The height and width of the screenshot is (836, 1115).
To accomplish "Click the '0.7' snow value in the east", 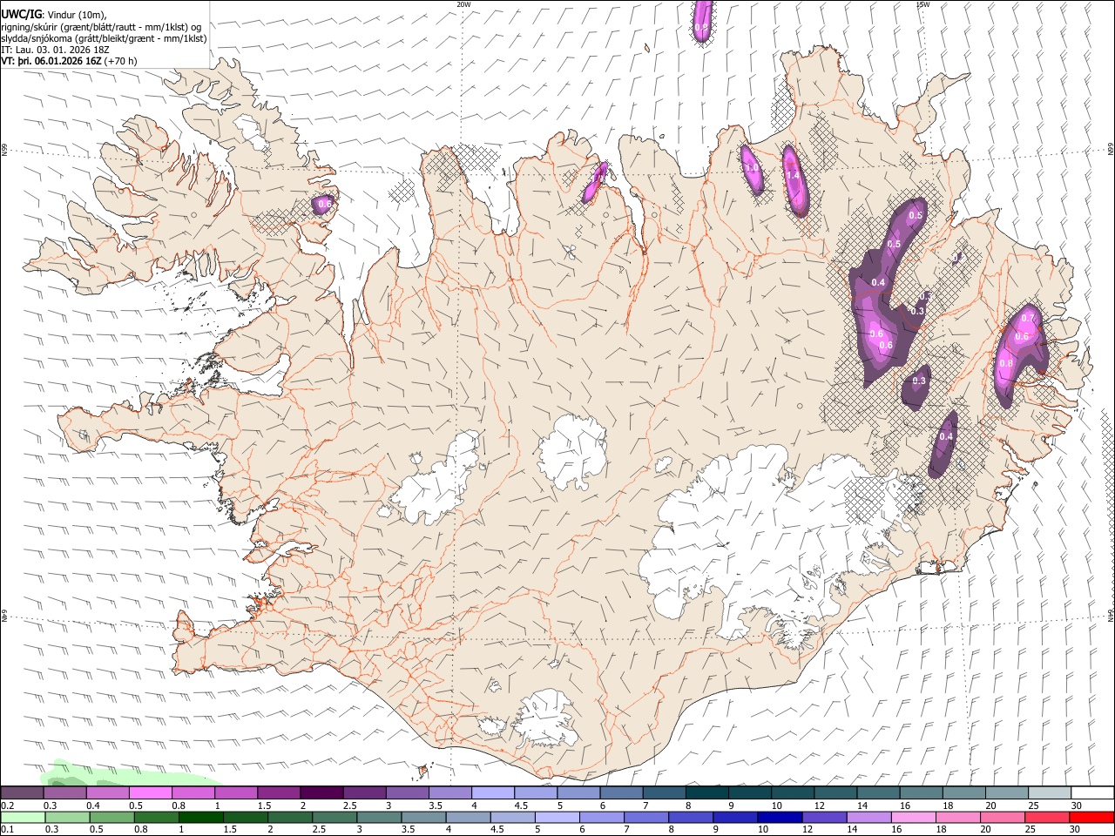I will click(x=1027, y=319).
